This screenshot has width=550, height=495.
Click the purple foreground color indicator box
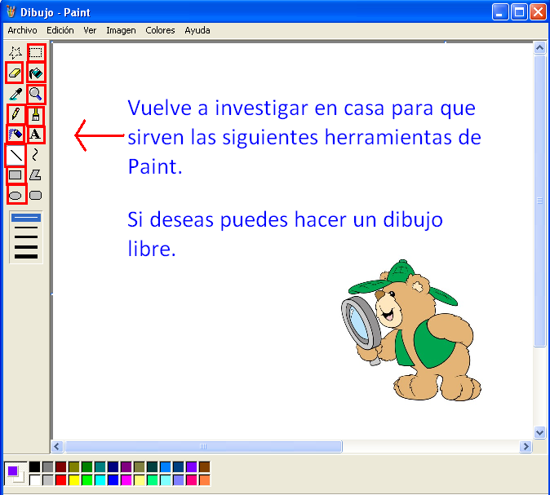point(12,471)
